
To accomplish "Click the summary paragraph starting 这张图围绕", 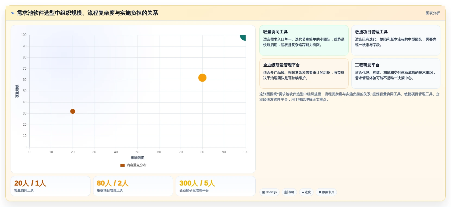I will [x=349, y=97].
